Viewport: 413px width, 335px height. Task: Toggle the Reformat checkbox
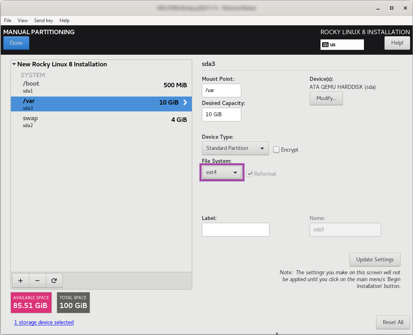(249, 174)
